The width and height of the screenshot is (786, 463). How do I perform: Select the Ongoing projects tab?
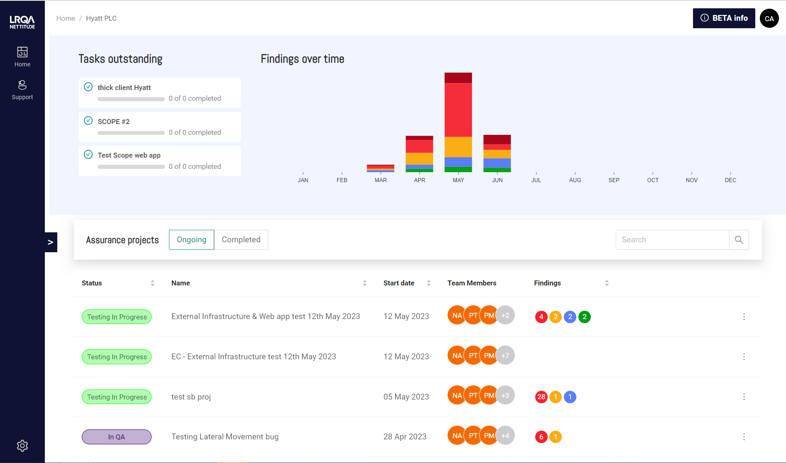pos(191,240)
